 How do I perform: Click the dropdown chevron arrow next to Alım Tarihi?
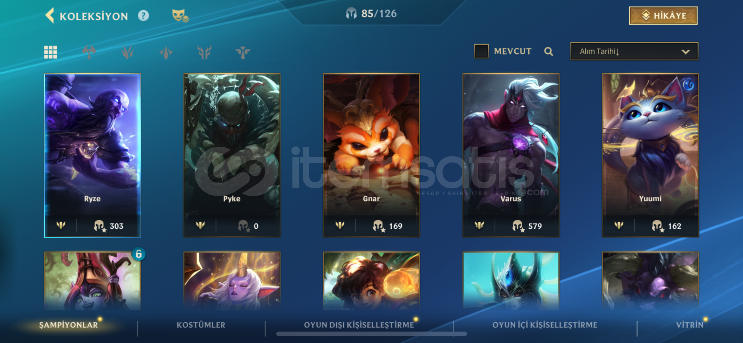tap(686, 51)
